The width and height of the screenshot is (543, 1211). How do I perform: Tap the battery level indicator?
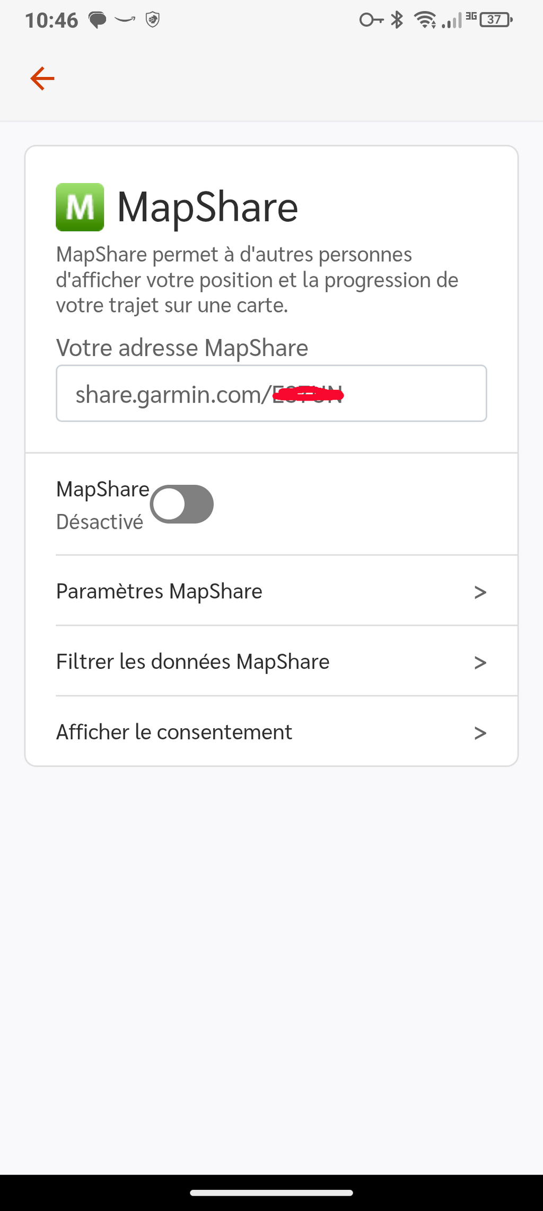495,20
